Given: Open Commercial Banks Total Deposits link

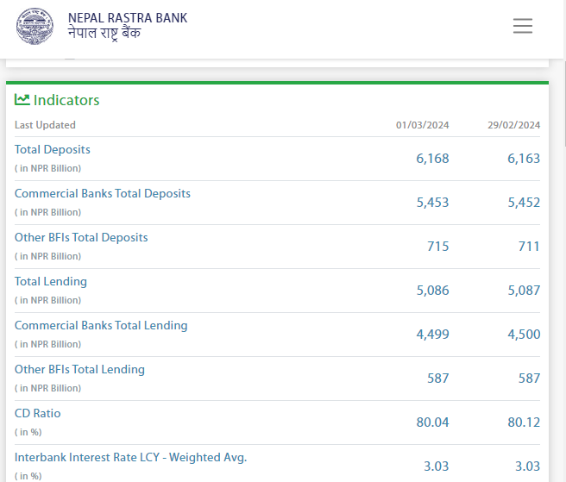Looking at the screenshot, I should (103, 194).
